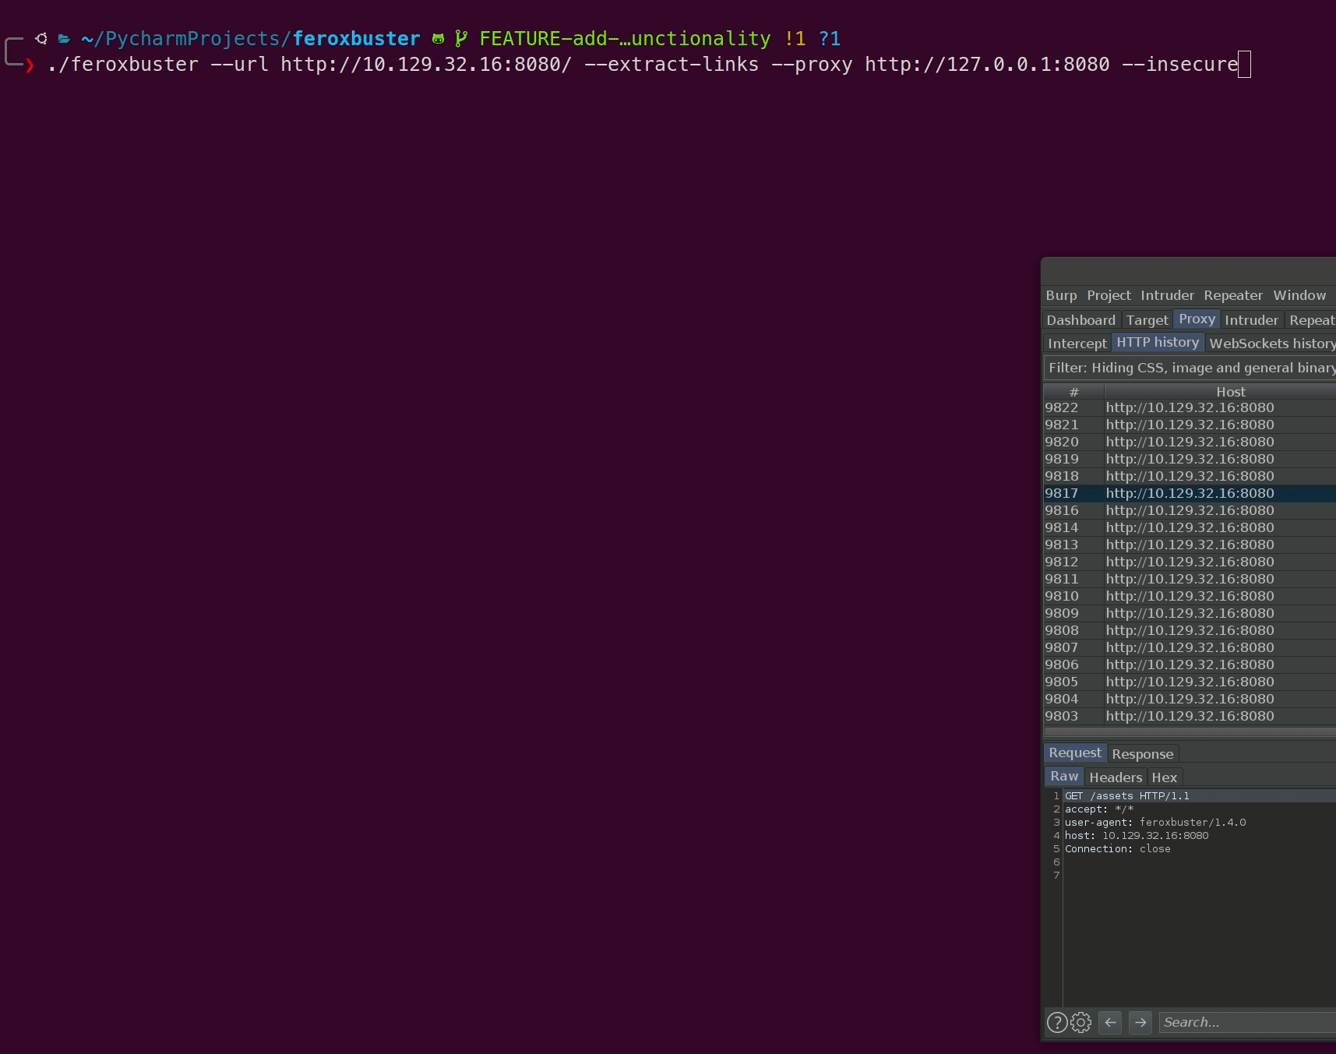Select history row 9814
The height and width of the screenshot is (1054, 1336).
[x=1190, y=527]
